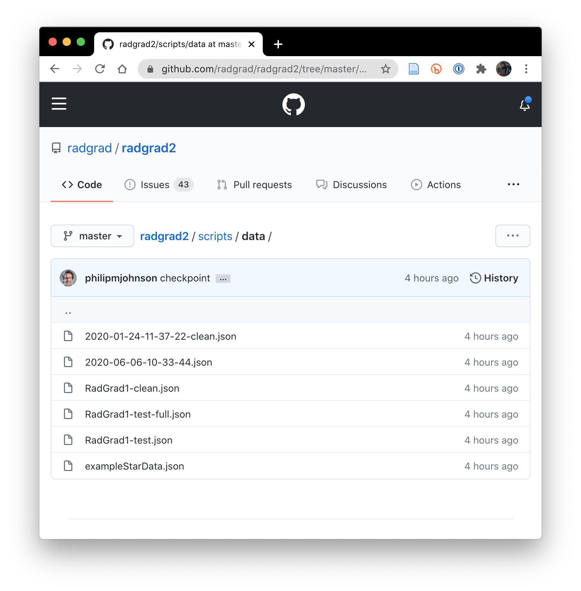Viewport: 581px width, 591px height.
Task: Open the master branch dropdown
Action: pyautogui.click(x=92, y=236)
